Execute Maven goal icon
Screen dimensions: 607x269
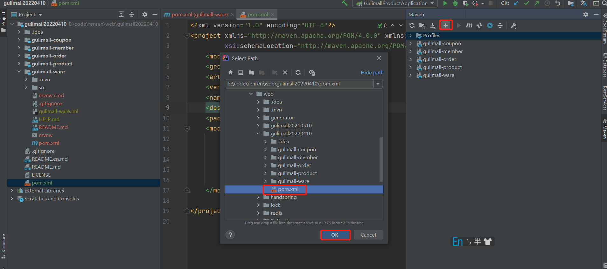click(x=469, y=25)
